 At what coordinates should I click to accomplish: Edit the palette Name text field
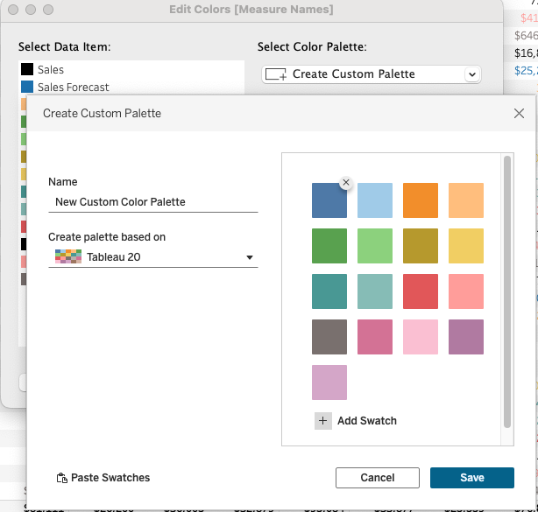(x=152, y=201)
